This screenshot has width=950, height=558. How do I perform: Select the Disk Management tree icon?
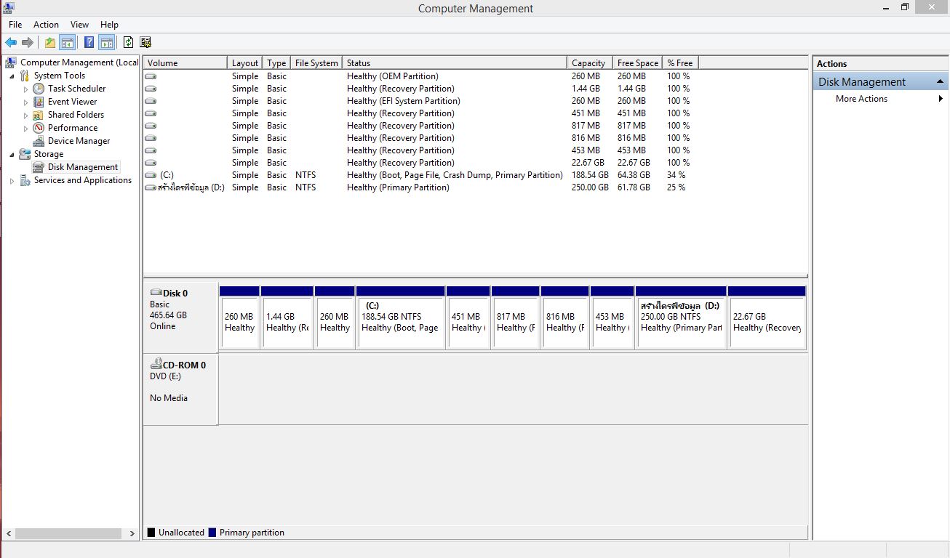(x=39, y=167)
